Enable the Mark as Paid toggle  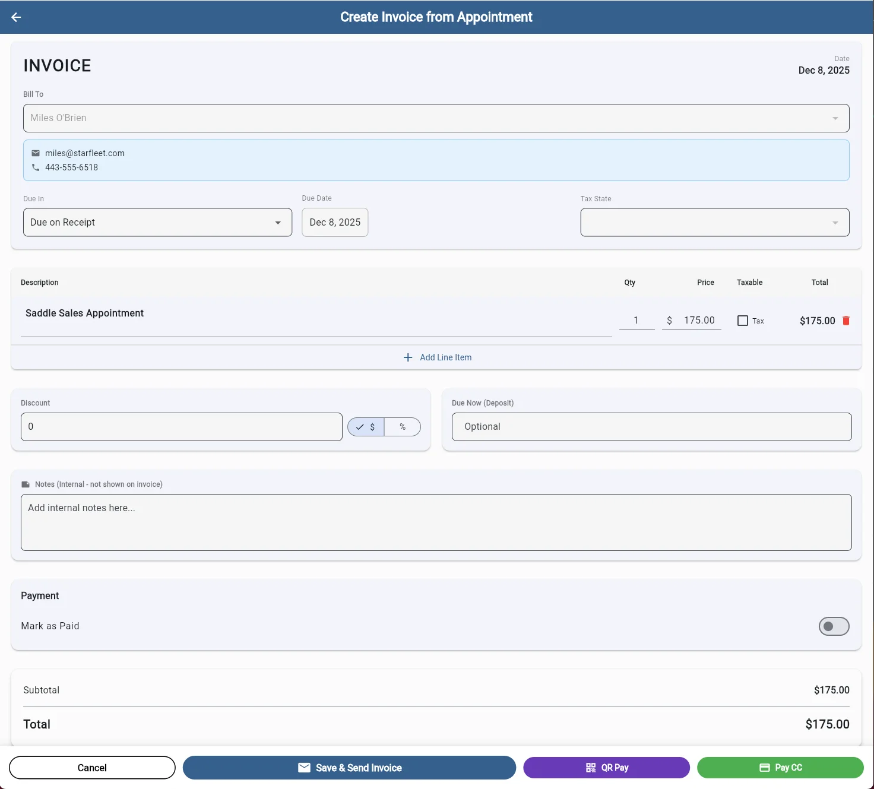point(834,626)
